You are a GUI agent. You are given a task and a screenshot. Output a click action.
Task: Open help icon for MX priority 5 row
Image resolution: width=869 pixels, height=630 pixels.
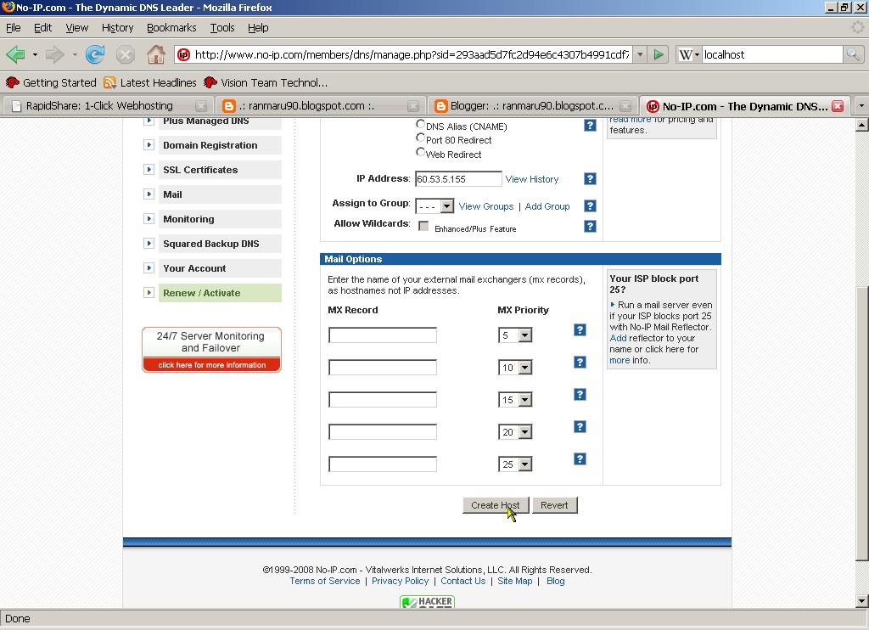[580, 330]
